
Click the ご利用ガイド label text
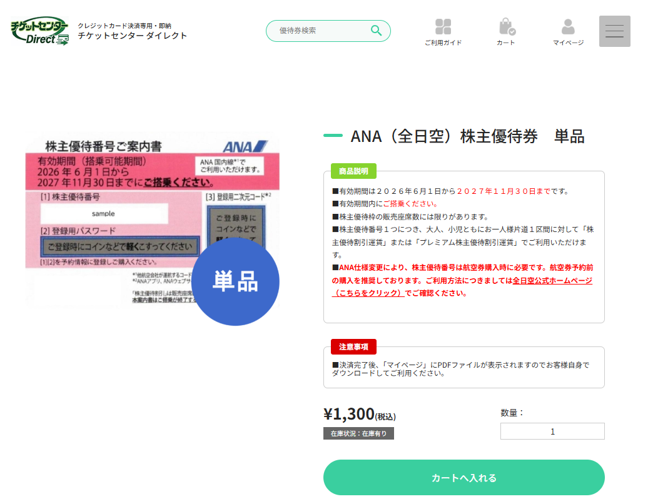tap(443, 43)
